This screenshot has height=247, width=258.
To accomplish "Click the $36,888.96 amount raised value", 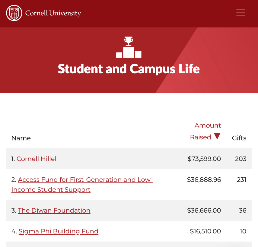I will 204,179.
